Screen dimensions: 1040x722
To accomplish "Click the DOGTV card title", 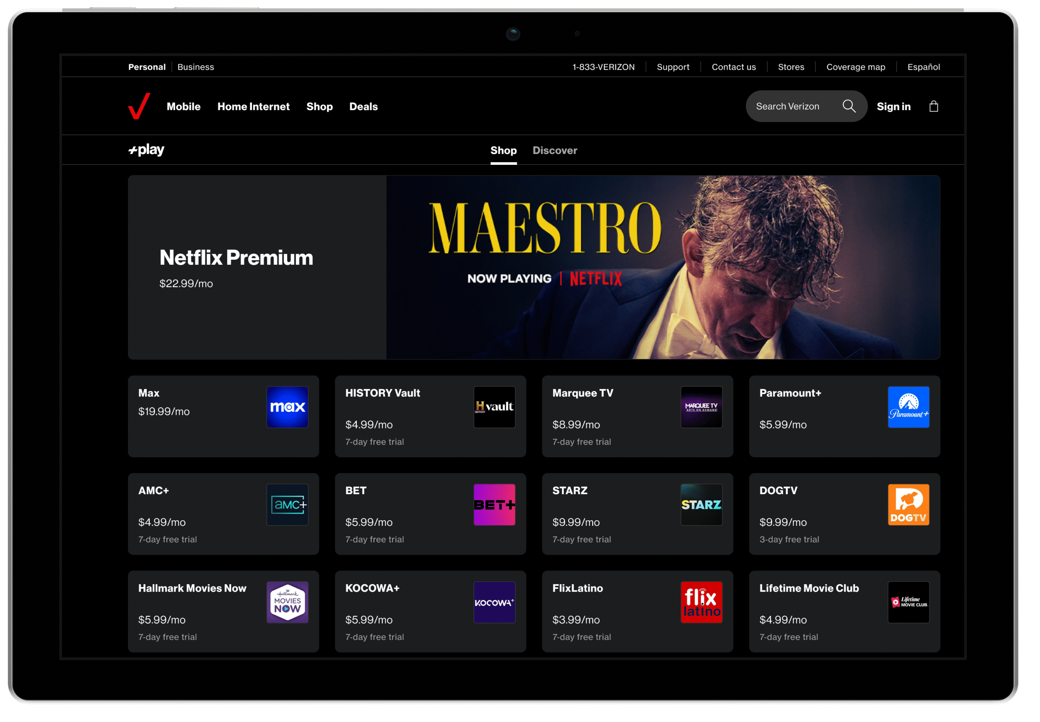I will pos(778,491).
